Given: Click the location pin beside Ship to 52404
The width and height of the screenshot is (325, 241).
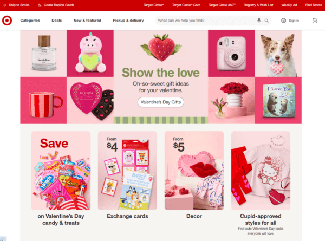Looking at the screenshot, I should 5,5.
